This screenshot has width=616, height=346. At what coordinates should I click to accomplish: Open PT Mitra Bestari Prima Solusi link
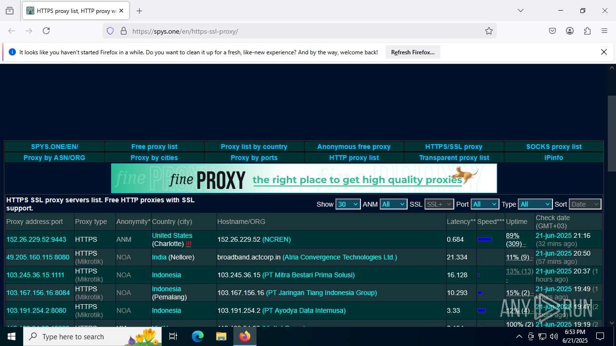click(x=308, y=275)
